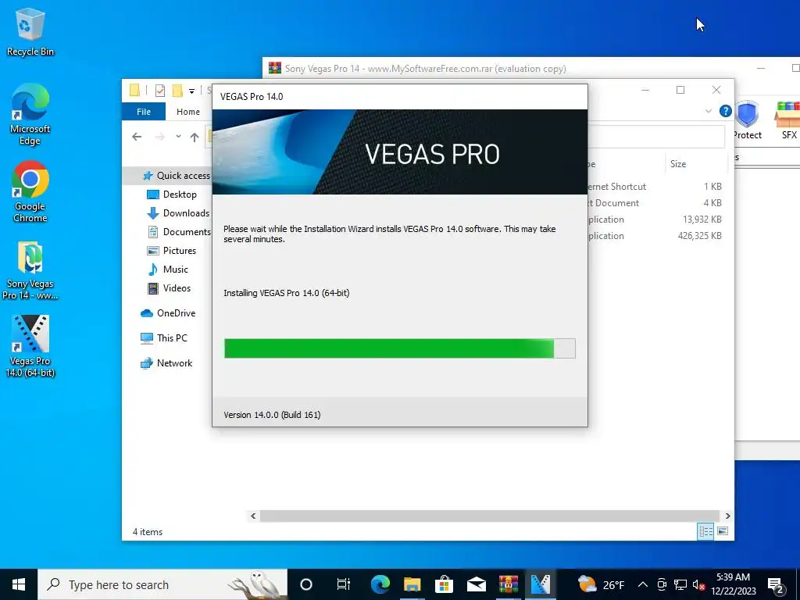Open Microsoft Edge from the taskbar
Image resolution: width=800 pixels, height=600 pixels.
(x=380, y=584)
